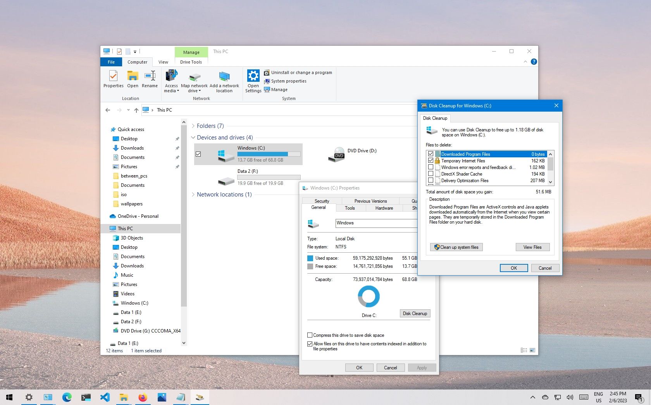Open Settings using the Open Settings icon
The image size is (651, 405).
[x=253, y=79]
